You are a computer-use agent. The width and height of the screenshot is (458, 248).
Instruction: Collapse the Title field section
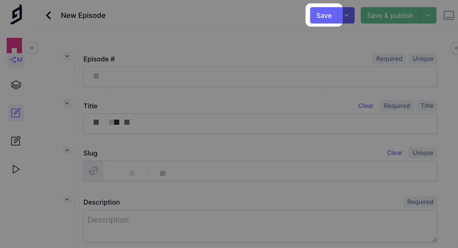[67, 103]
